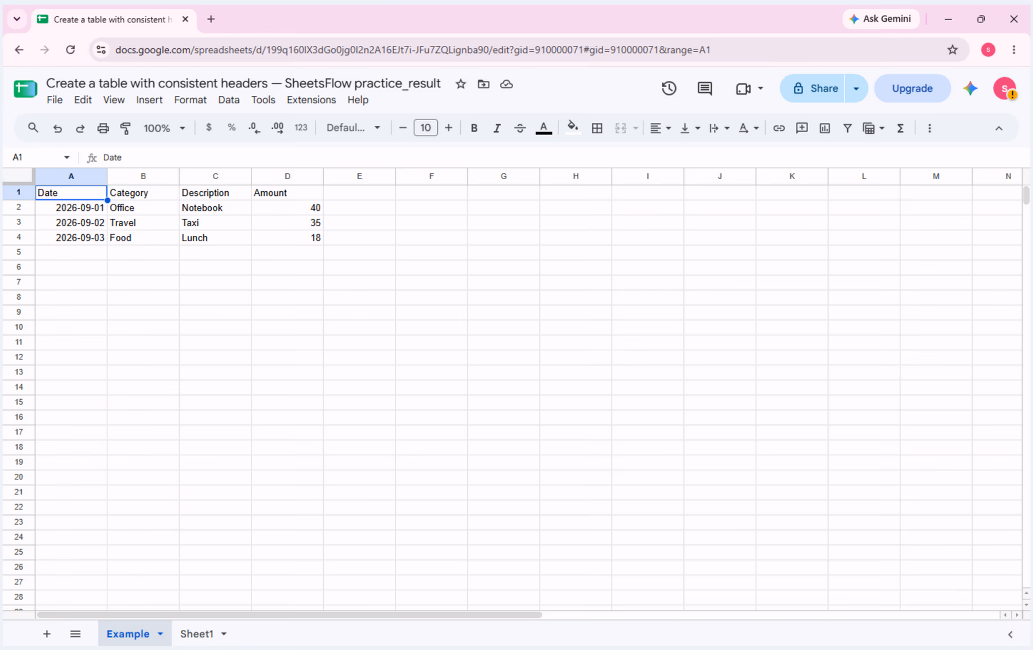Viewport: 1033px width, 650px height.
Task: Open horizontal align dropdown
Action: coord(660,128)
